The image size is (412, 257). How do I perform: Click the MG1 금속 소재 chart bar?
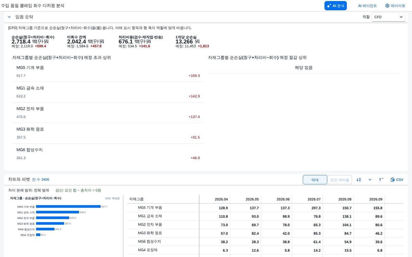(57, 212)
